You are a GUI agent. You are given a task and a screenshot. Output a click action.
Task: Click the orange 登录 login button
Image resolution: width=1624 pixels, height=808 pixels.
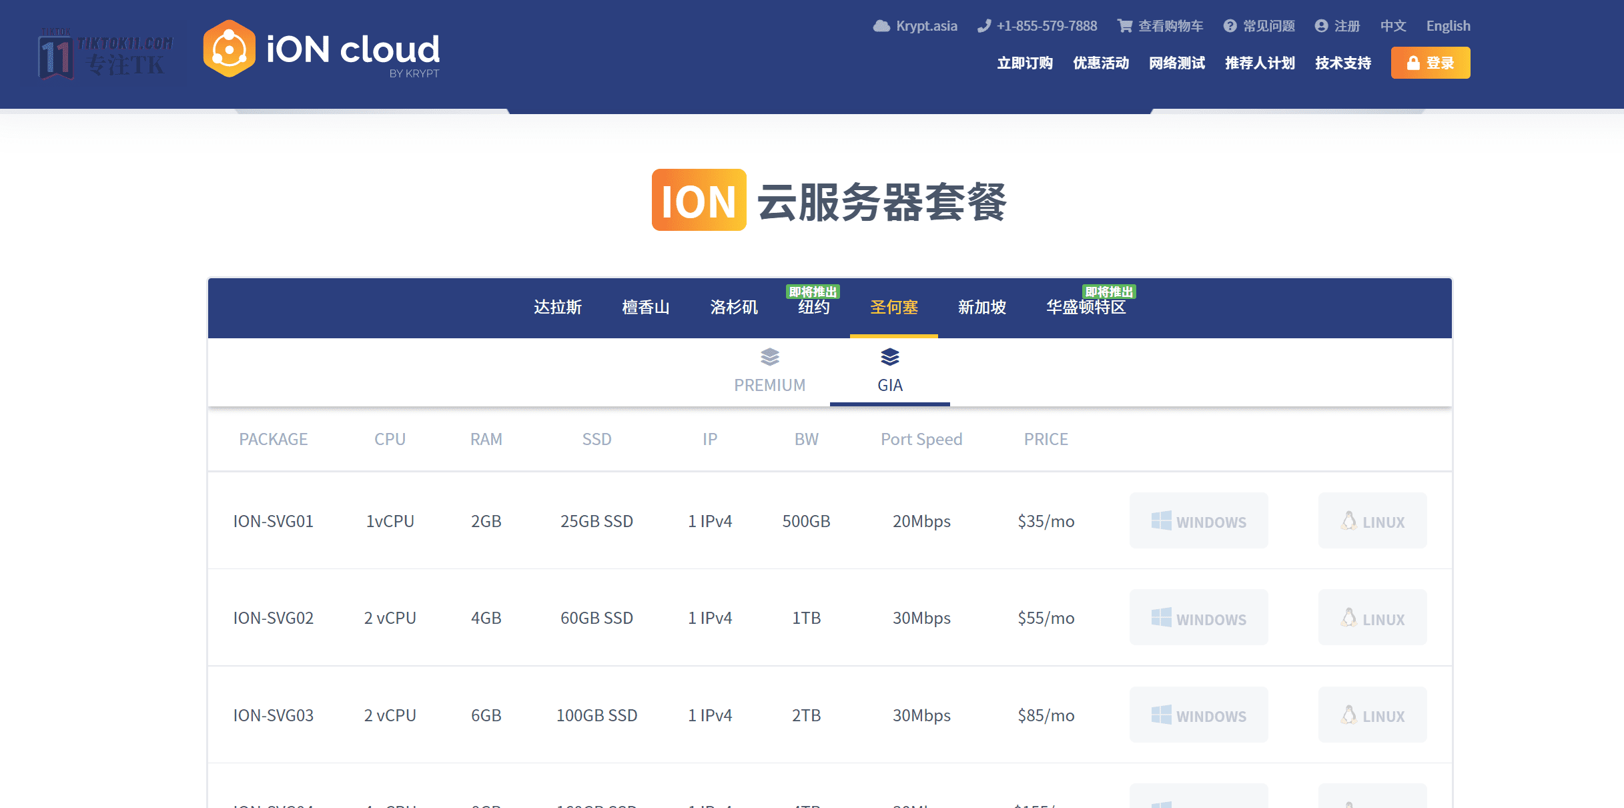coord(1431,63)
